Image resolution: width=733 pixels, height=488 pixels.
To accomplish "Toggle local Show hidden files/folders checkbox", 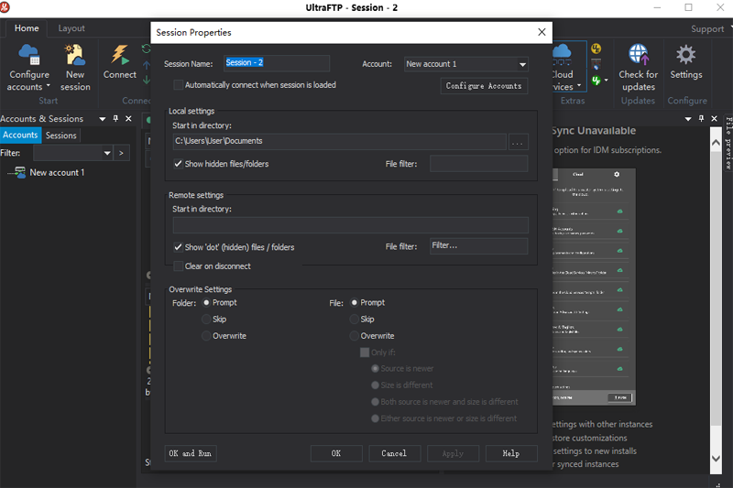I will point(178,164).
